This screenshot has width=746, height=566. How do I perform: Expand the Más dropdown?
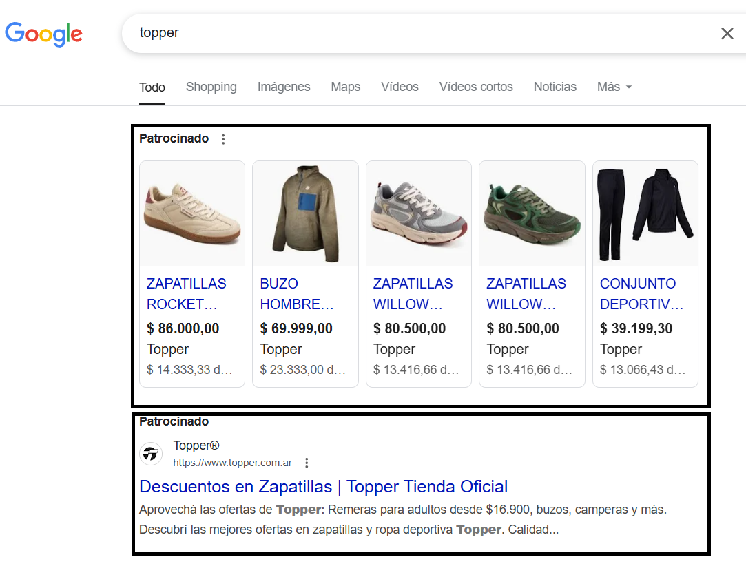614,87
